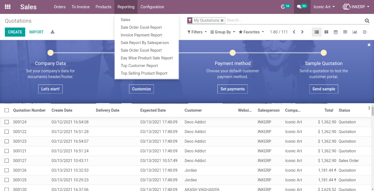Screen dimensions: 374x191
Task: Click the Create button
Action: tap(15, 32)
